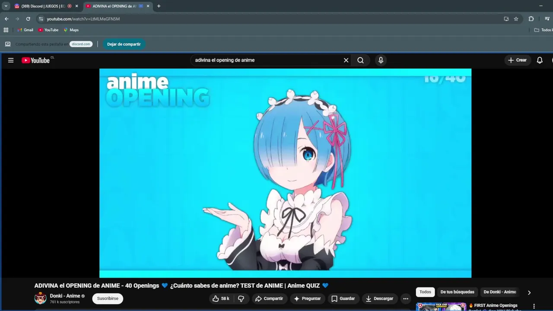View site information icon in address bar
Image resolution: width=553 pixels, height=311 pixels.
(41, 19)
